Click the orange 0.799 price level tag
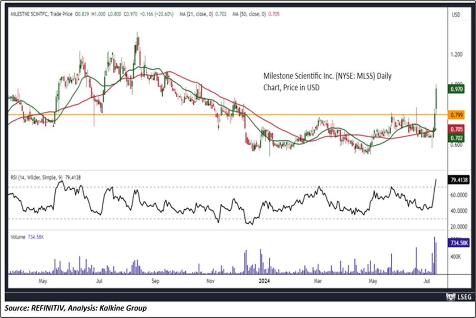The image size is (476, 318). click(x=456, y=115)
